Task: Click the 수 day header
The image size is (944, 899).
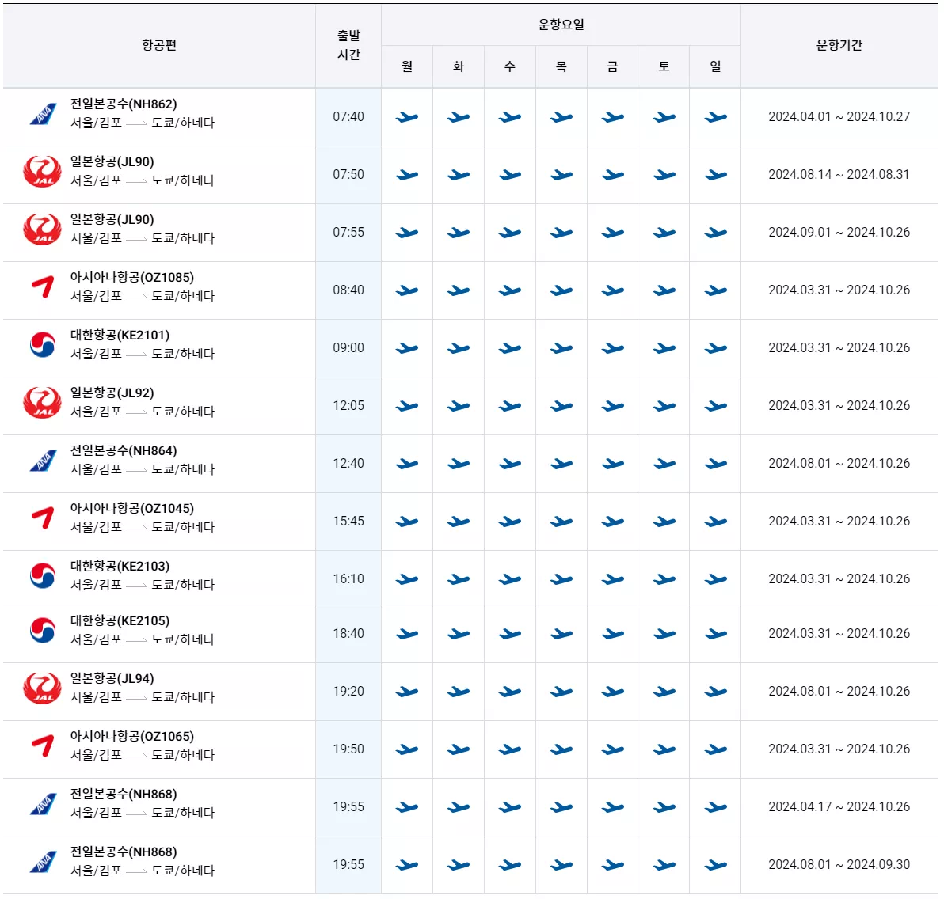Action: (510, 66)
